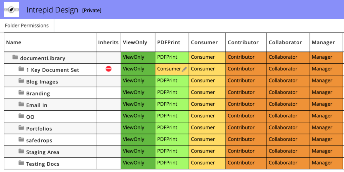The image size is (344, 172).
Task: Select the 1 Key Document Set folder
Action: pyautogui.click(x=52, y=70)
